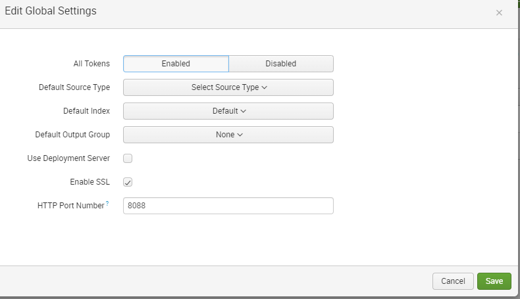Save the global settings

click(494, 281)
